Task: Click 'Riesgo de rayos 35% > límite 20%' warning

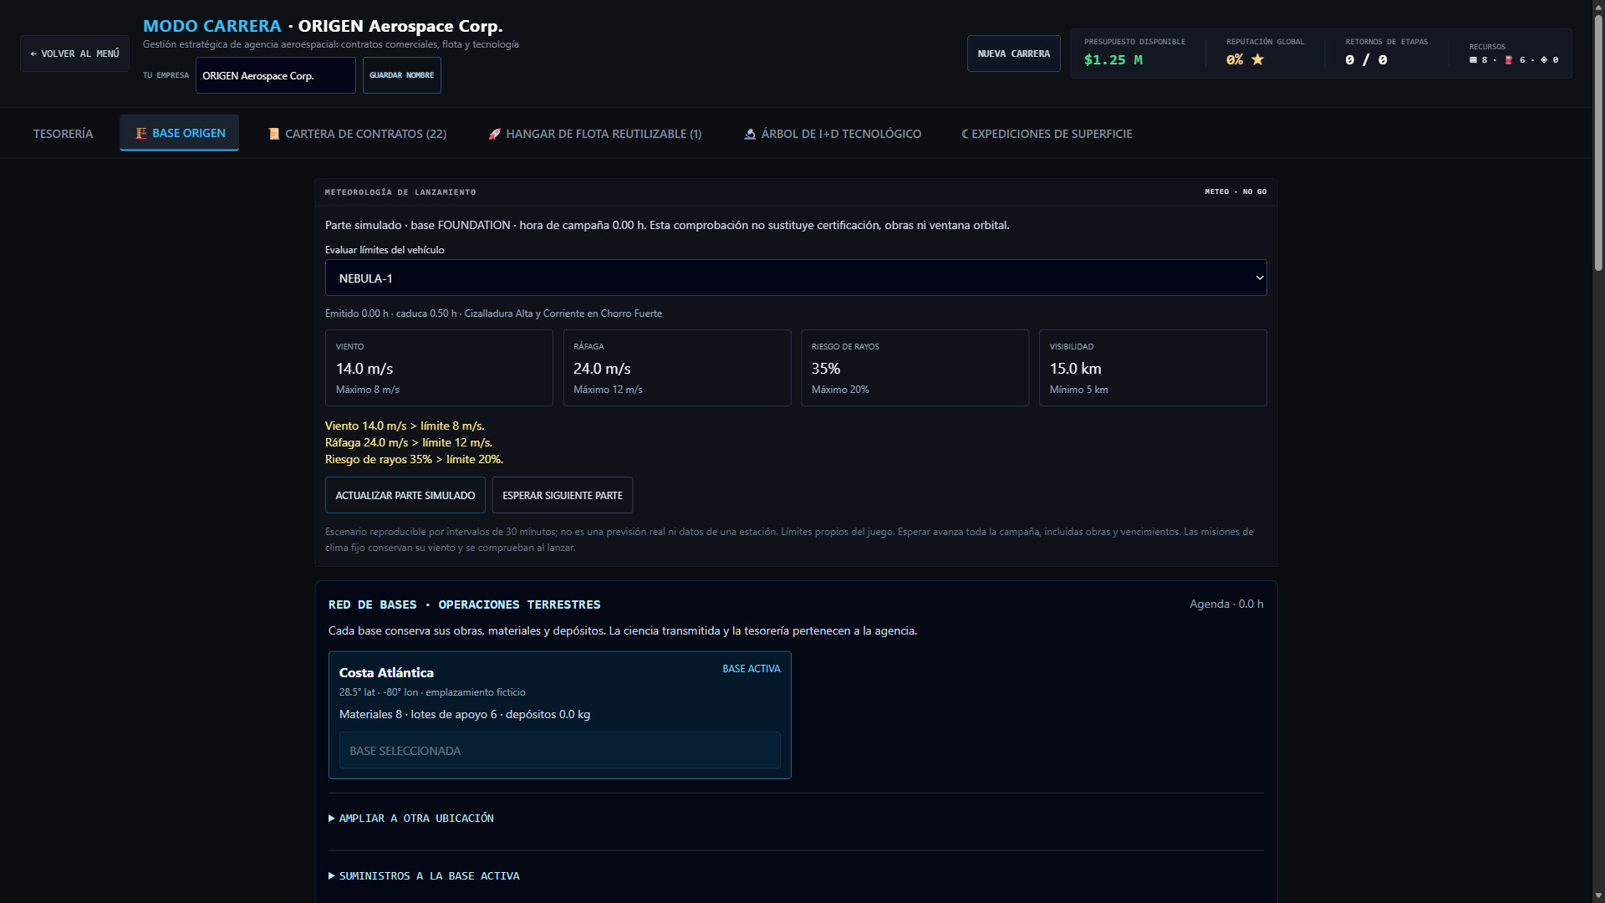Action: click(x=414, y=459)
